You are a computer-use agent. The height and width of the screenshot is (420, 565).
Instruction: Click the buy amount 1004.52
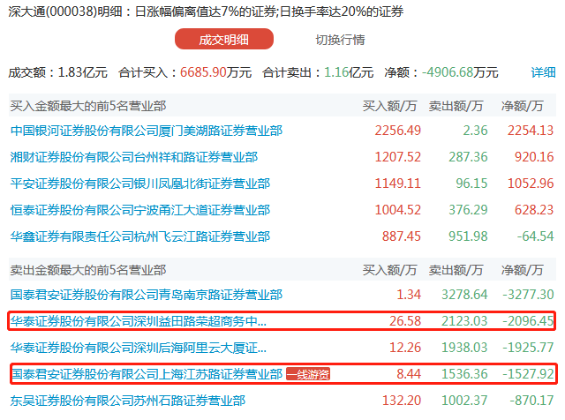(398, 210)
